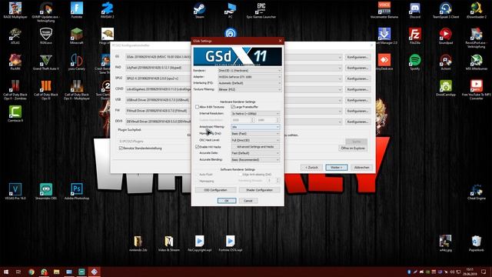Viewport: 492px width, 277px height.
Task: Launch the PAYDAY 2 desktop icon
Action: click(x=108, y=10)
